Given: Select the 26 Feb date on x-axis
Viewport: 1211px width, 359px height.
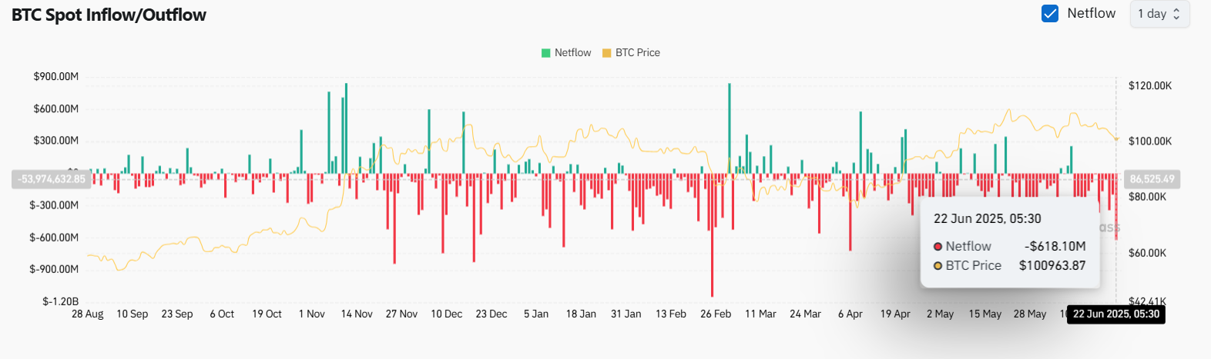Looking at the screenshot, I should 716,314.
